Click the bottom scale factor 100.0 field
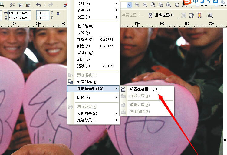The width and height of the screenshot is (227, 155). (x=43, y=18)
